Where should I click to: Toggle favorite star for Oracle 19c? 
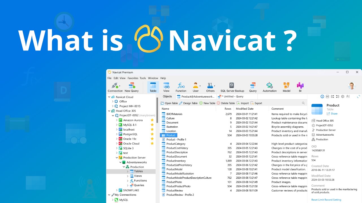(152, 139)
